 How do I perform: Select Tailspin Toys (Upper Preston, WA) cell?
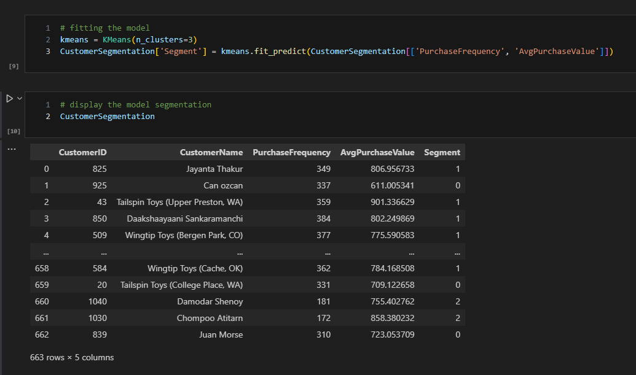(x=179, y=202)
